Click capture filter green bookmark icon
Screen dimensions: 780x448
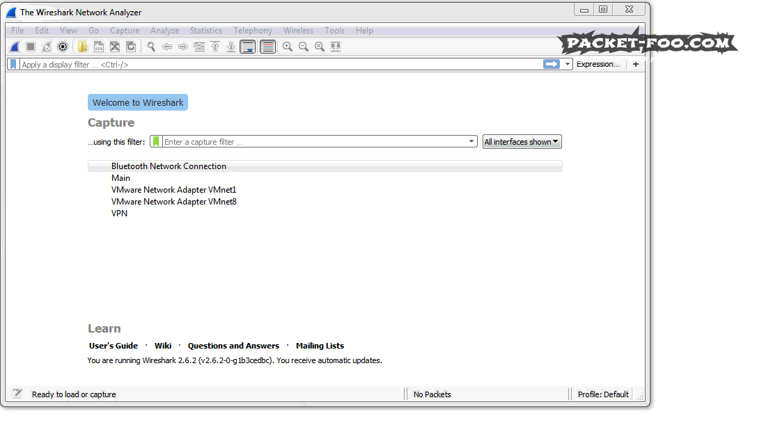tap(156, 141)
